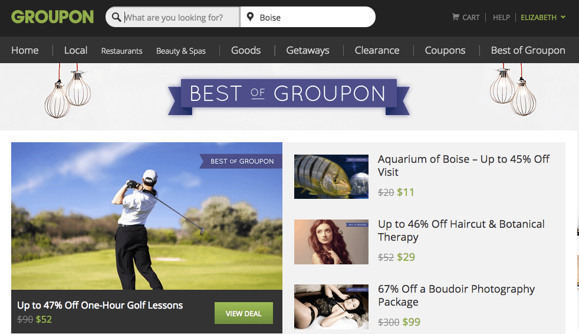Open the Clearance section
Screen dimensions: 579x334
coord(377,50)
